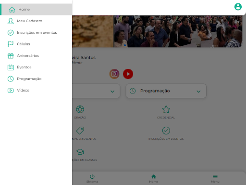Click the flag icon beside Células

[11, 44]
